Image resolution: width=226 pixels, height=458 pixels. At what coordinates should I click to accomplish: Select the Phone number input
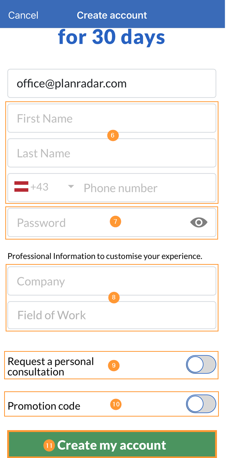point(147,188)
